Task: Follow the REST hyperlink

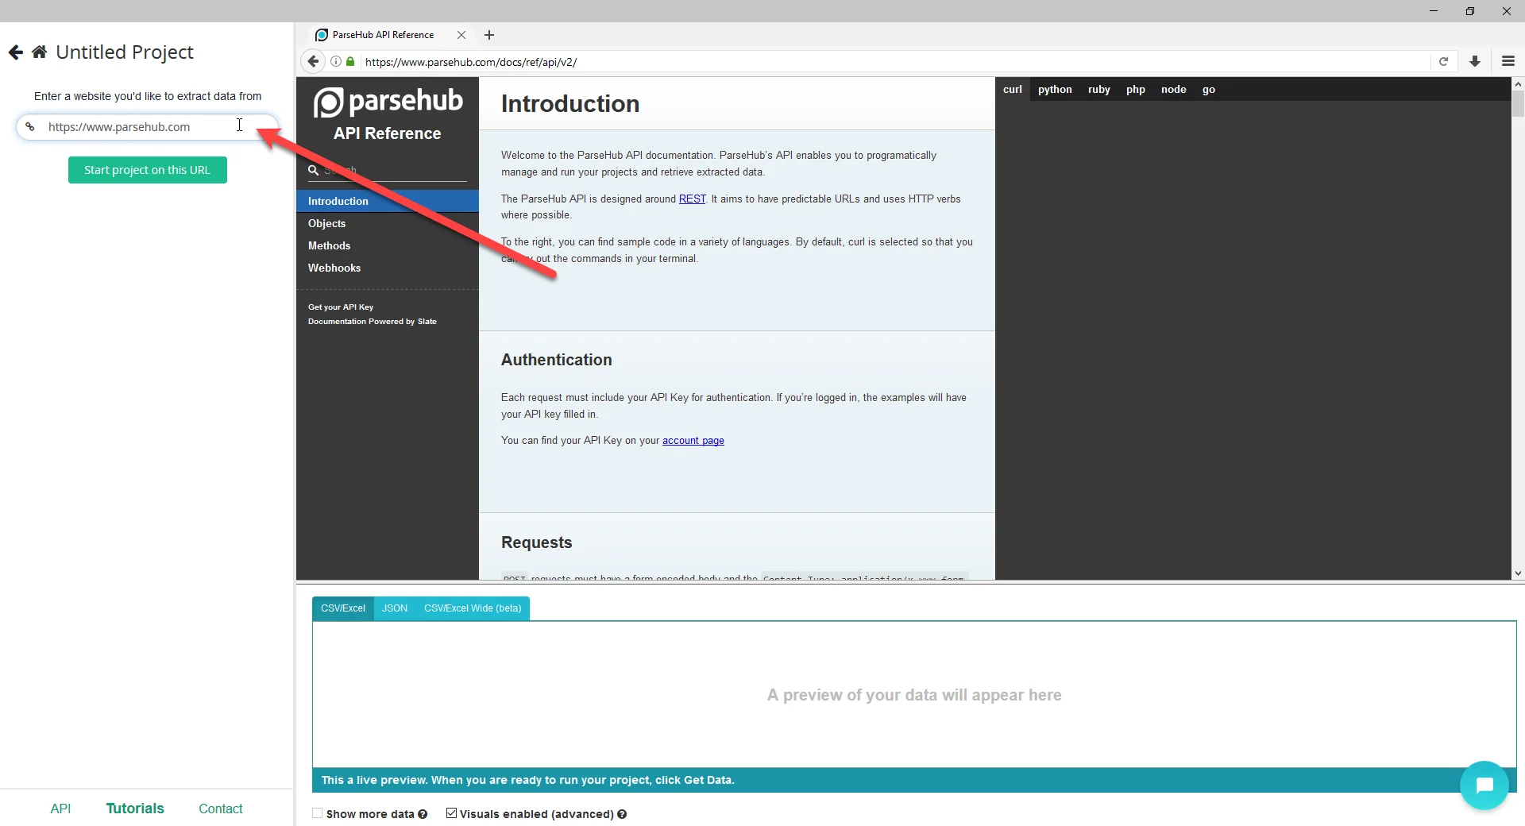Action: [x=693, y=199]
